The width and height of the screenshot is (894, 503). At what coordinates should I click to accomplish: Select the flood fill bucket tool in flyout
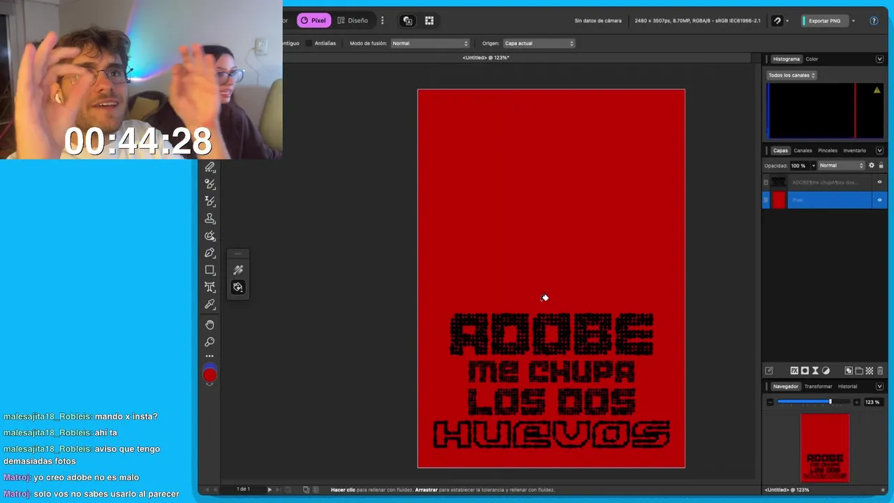click(x=238, y=287)
